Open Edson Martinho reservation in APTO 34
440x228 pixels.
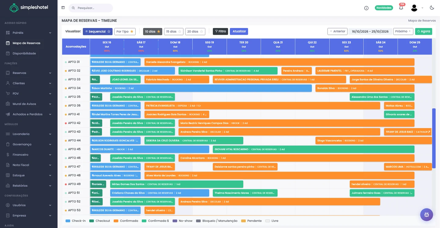coord(201,88)
